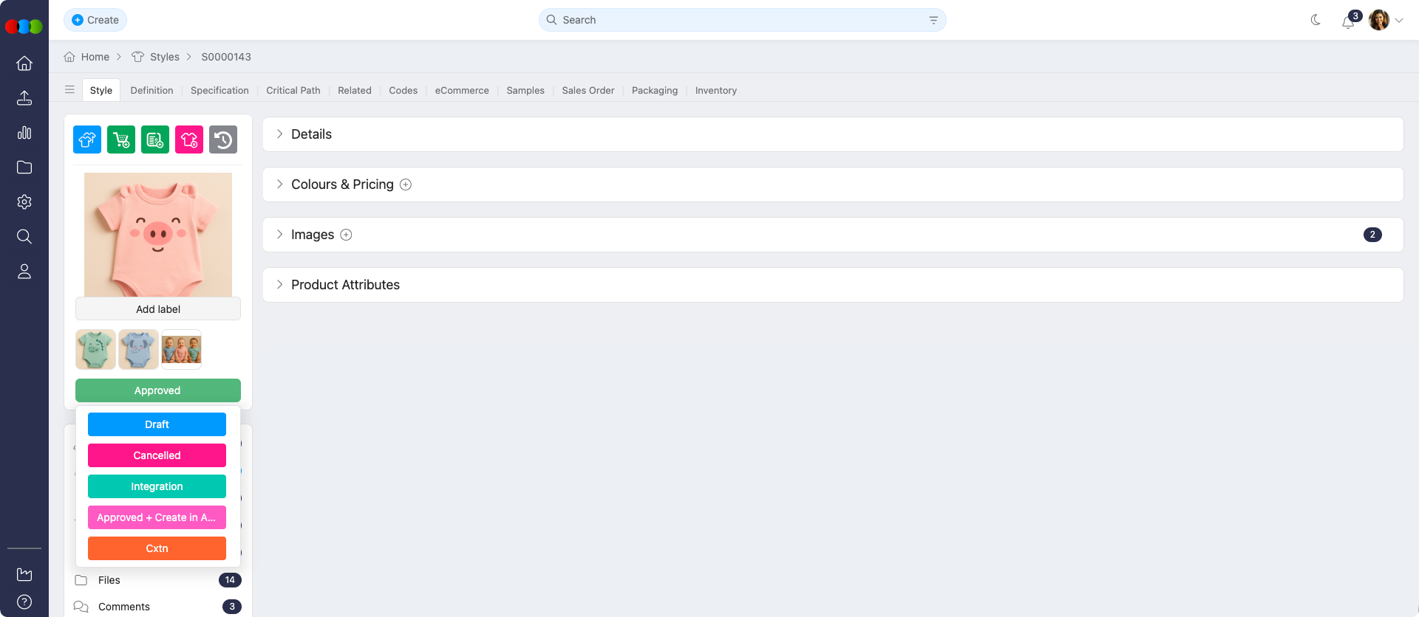The image size is (1419, 617).
Task: Open the user avatar menu
Action: pos(1386,20)
